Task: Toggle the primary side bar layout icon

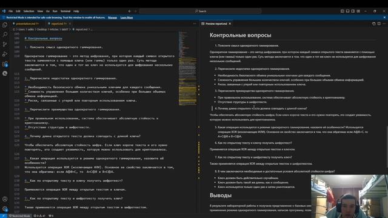Action: point(342,11)
